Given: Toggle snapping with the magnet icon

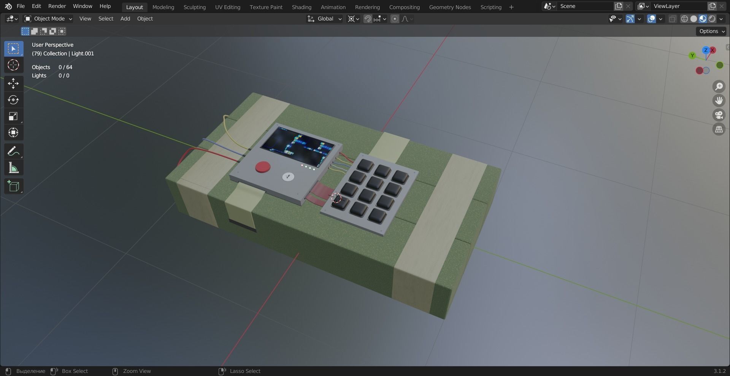Looking at the screenshot, I should 367,19.
